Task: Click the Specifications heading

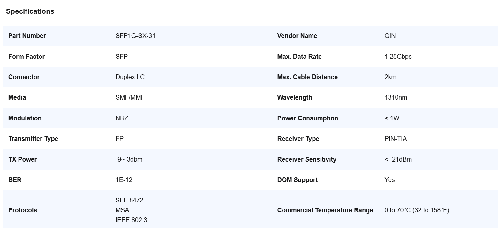Action: [x=30, y=11]
